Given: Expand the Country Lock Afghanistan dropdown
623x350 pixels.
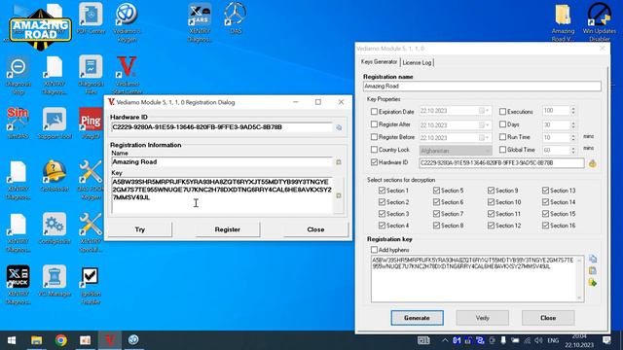Looking at the screenshot, I should click(x=488, y=151).
